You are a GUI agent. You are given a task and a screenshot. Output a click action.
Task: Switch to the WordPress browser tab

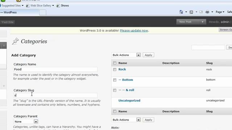[x=19, y=12]
